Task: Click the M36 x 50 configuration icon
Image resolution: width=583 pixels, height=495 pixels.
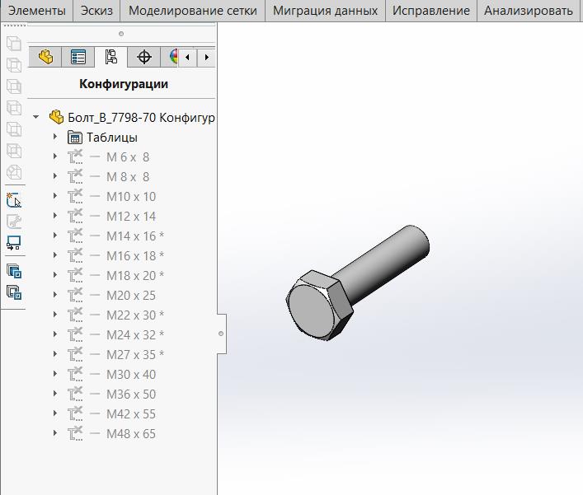Action: pos(75,394)
